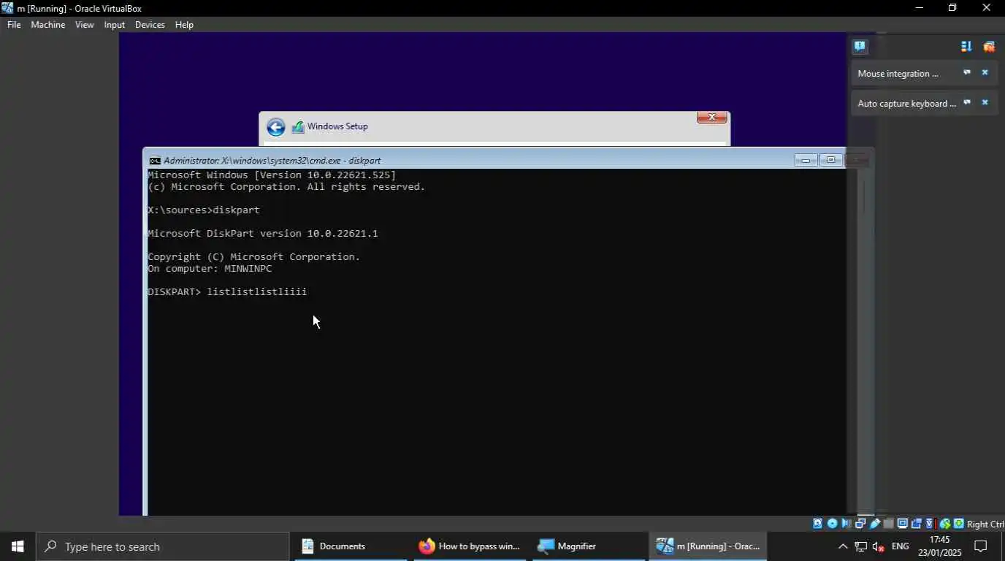Viewport: 1005px width, 561px height.
Task: Show hidden system tray icons
Action: tap(843, 546)
